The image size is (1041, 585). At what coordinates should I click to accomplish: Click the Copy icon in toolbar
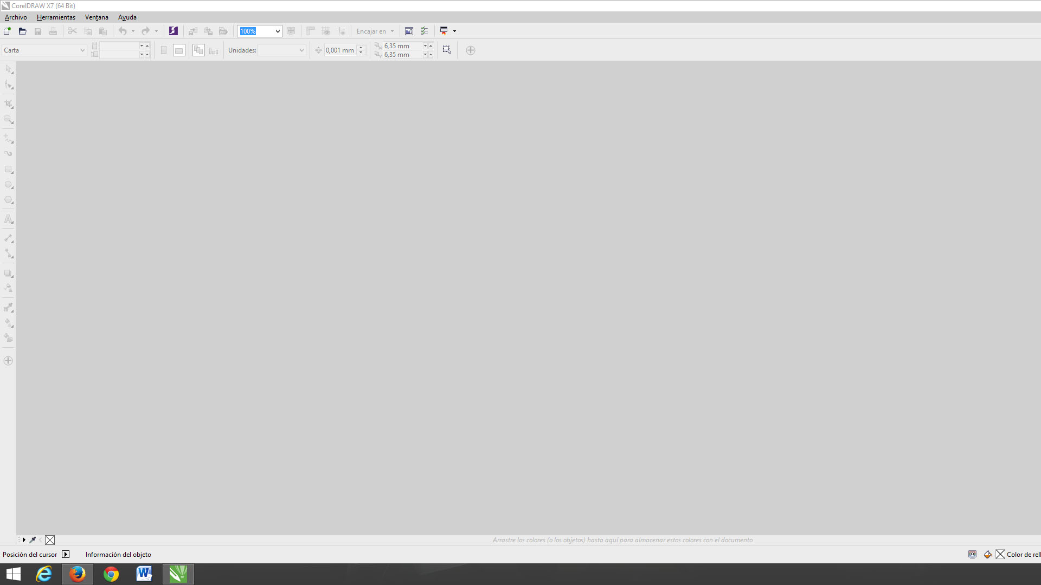coord(88,31)
